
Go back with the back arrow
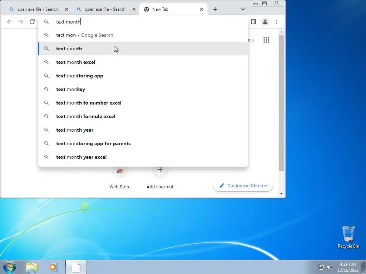coord(9,22)
